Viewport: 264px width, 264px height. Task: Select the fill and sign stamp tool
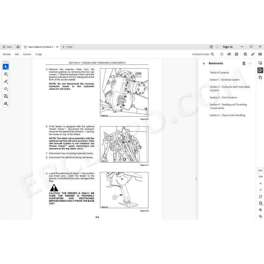tap(6, 103)
